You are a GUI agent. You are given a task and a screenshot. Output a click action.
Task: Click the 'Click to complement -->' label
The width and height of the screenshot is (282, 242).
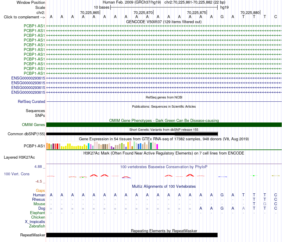pos(24,17)
